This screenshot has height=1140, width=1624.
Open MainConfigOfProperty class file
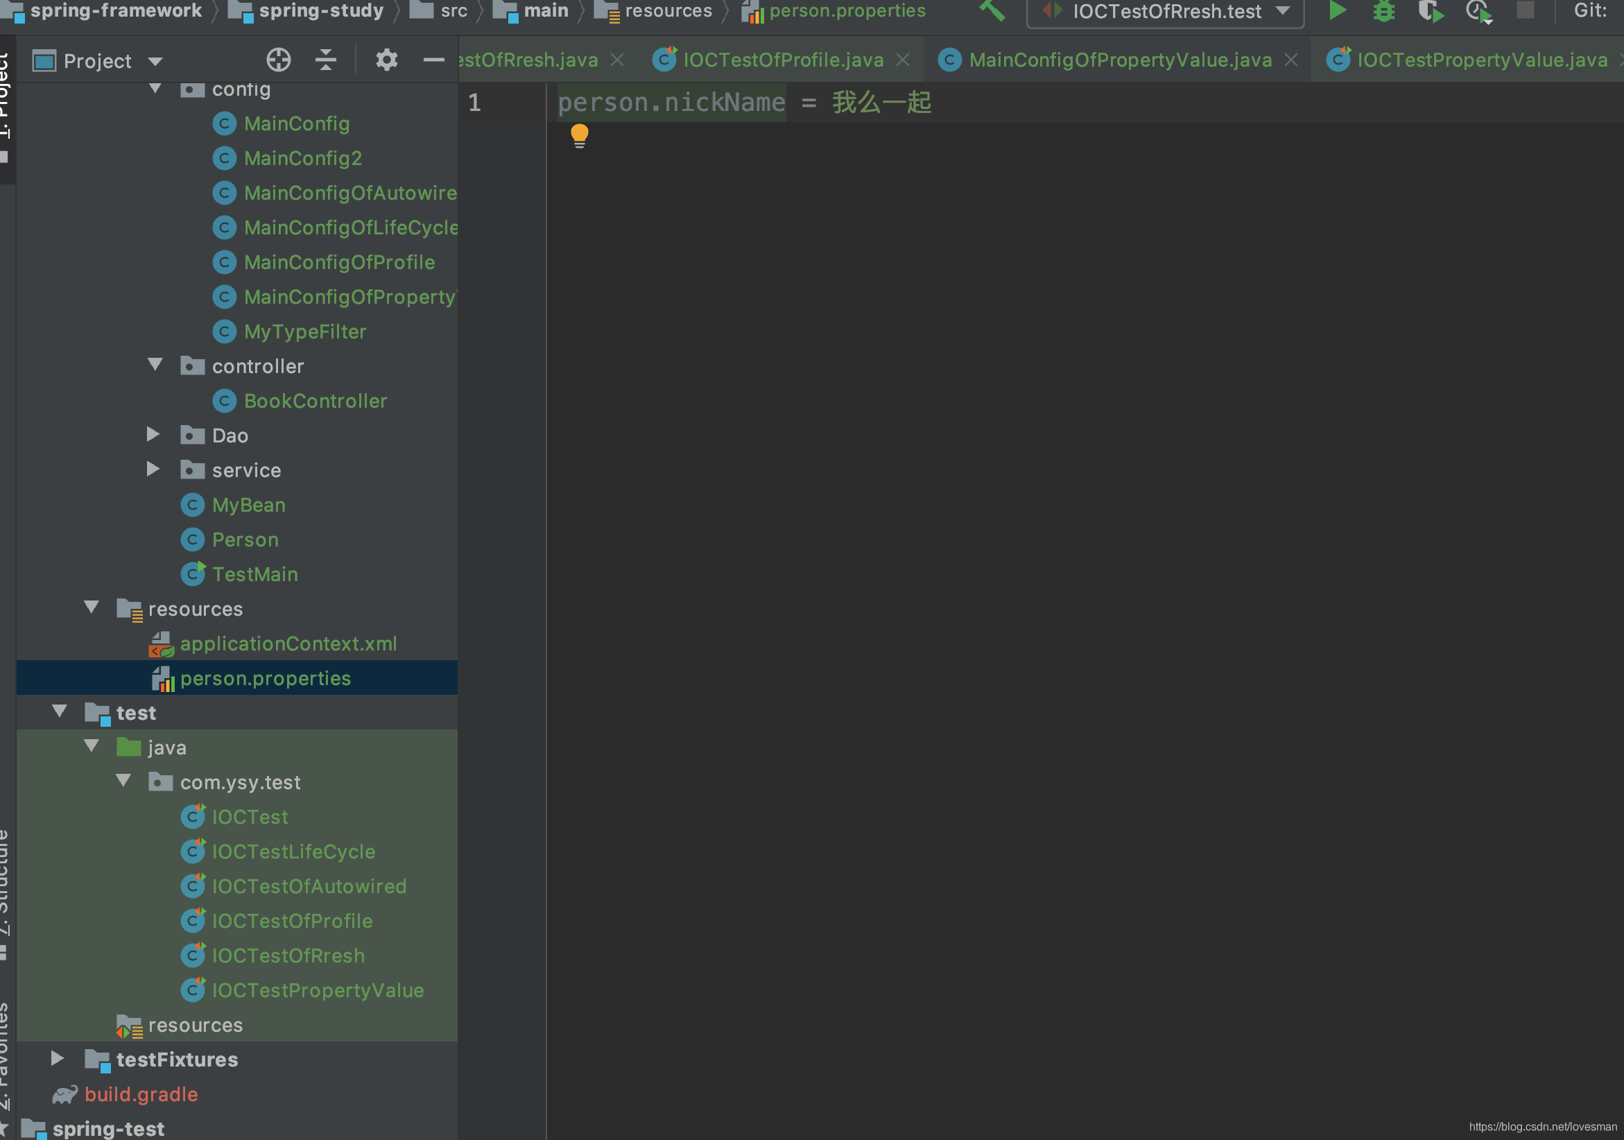[x=350, y=296]
